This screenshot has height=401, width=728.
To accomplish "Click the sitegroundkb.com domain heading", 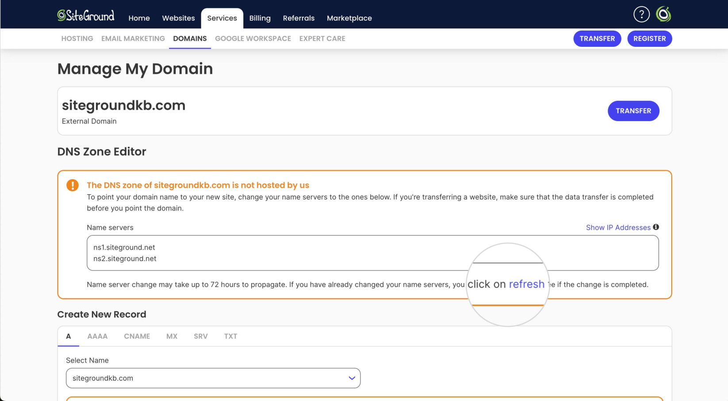I will (123, 106).
